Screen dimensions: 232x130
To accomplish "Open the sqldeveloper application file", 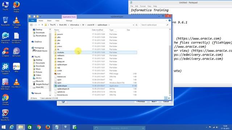I will click(x=95, y=86).
